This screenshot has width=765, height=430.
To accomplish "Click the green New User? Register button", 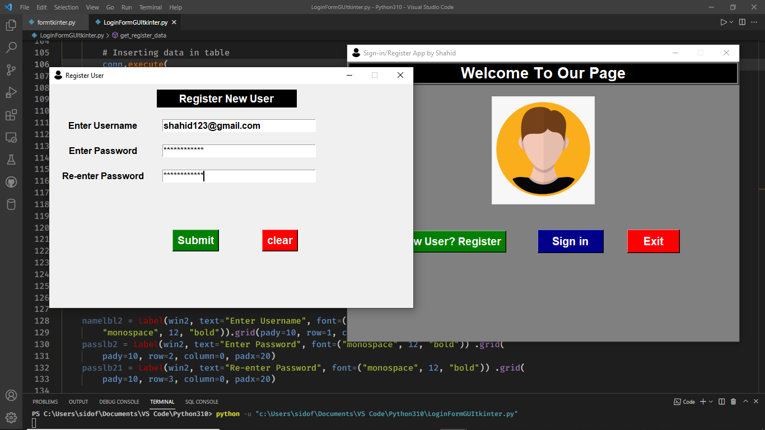I will click(460, 241).
